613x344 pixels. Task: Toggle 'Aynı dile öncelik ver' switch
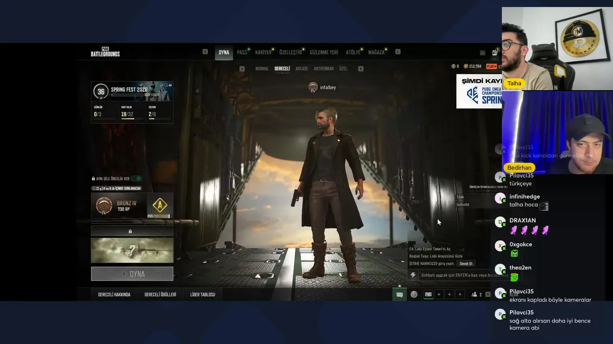click(x=136, y=179)
